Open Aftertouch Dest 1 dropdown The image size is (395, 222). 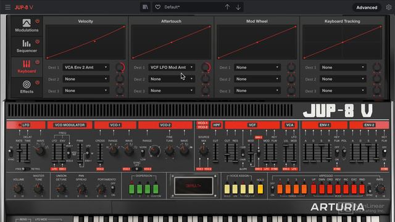pyautogui.click(x=172, y=67)
